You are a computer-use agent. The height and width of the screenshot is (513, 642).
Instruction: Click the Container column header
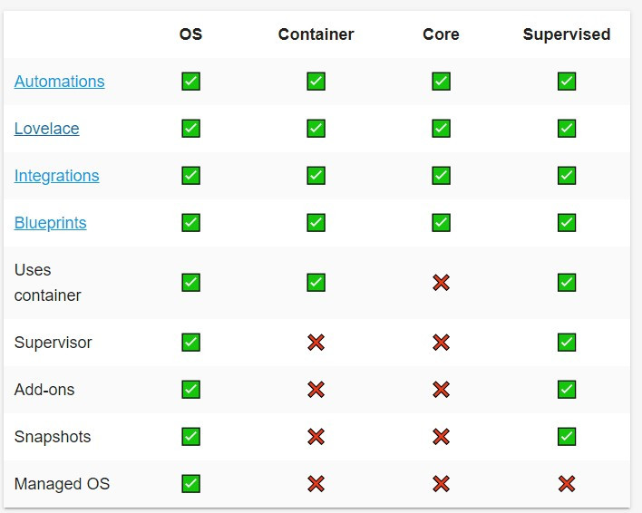pos(316,34)
